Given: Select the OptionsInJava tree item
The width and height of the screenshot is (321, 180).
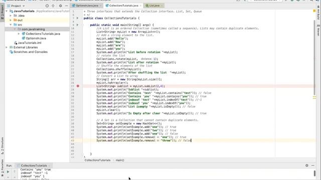Looking at the screenshot, I should click(x=36, y=38).
